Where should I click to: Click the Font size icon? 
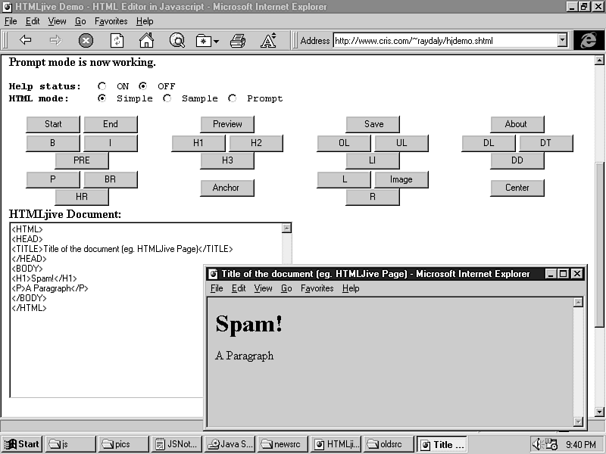(268, 40)
